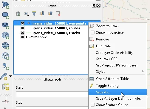Undock the Layers panel

pyautogui.click(x=94, y=6)
